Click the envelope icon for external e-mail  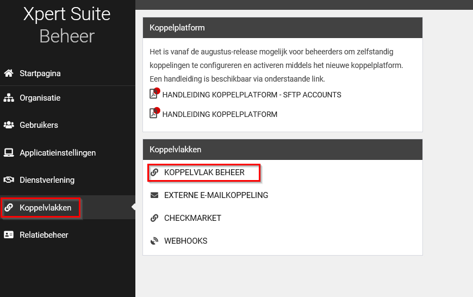tap(154, 195)
